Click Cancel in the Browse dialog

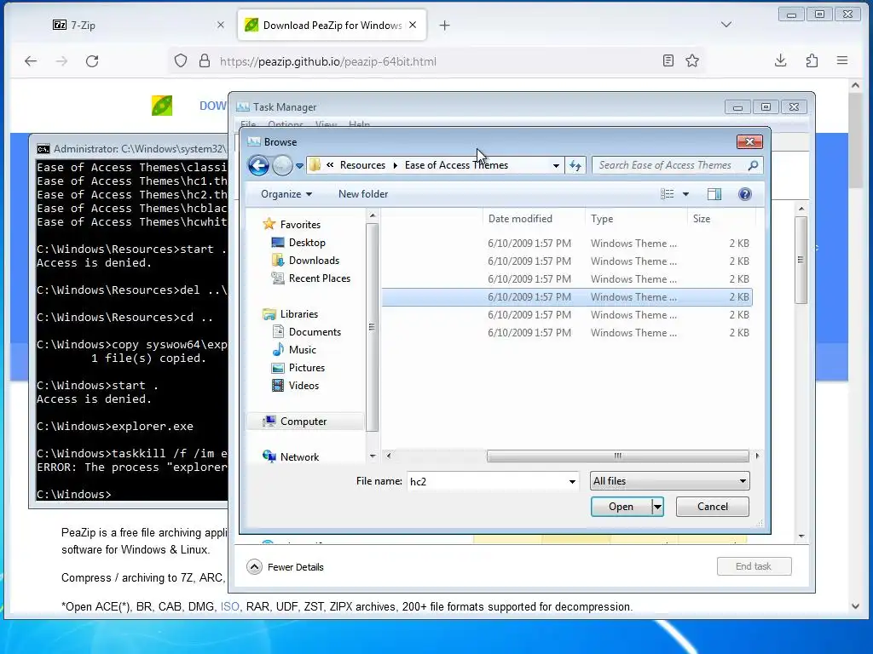point(712,507)
